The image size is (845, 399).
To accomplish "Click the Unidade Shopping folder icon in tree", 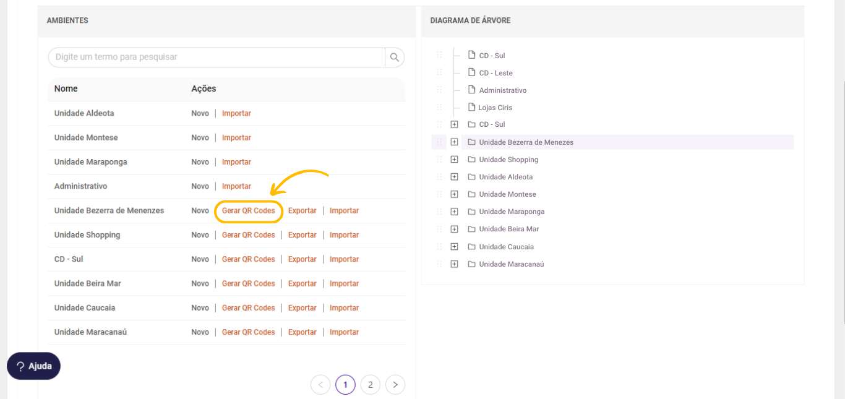I will click(x=471, y=160).
